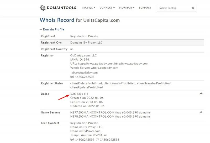Click the IANA ID: 146 line

pos(80,60)
